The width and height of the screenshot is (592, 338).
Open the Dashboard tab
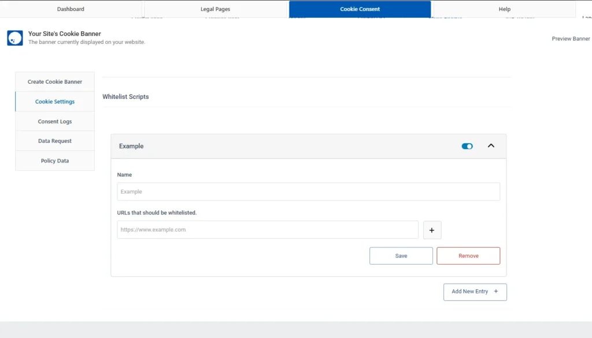[x=71, y=9]
